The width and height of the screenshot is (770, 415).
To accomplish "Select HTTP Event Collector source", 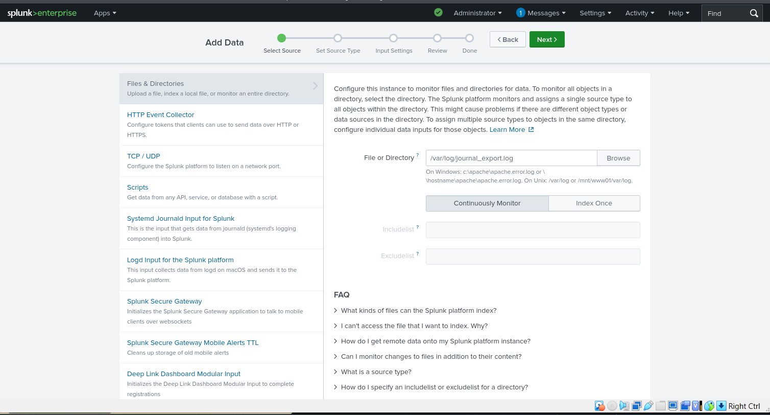I will (x=221, y=125).
